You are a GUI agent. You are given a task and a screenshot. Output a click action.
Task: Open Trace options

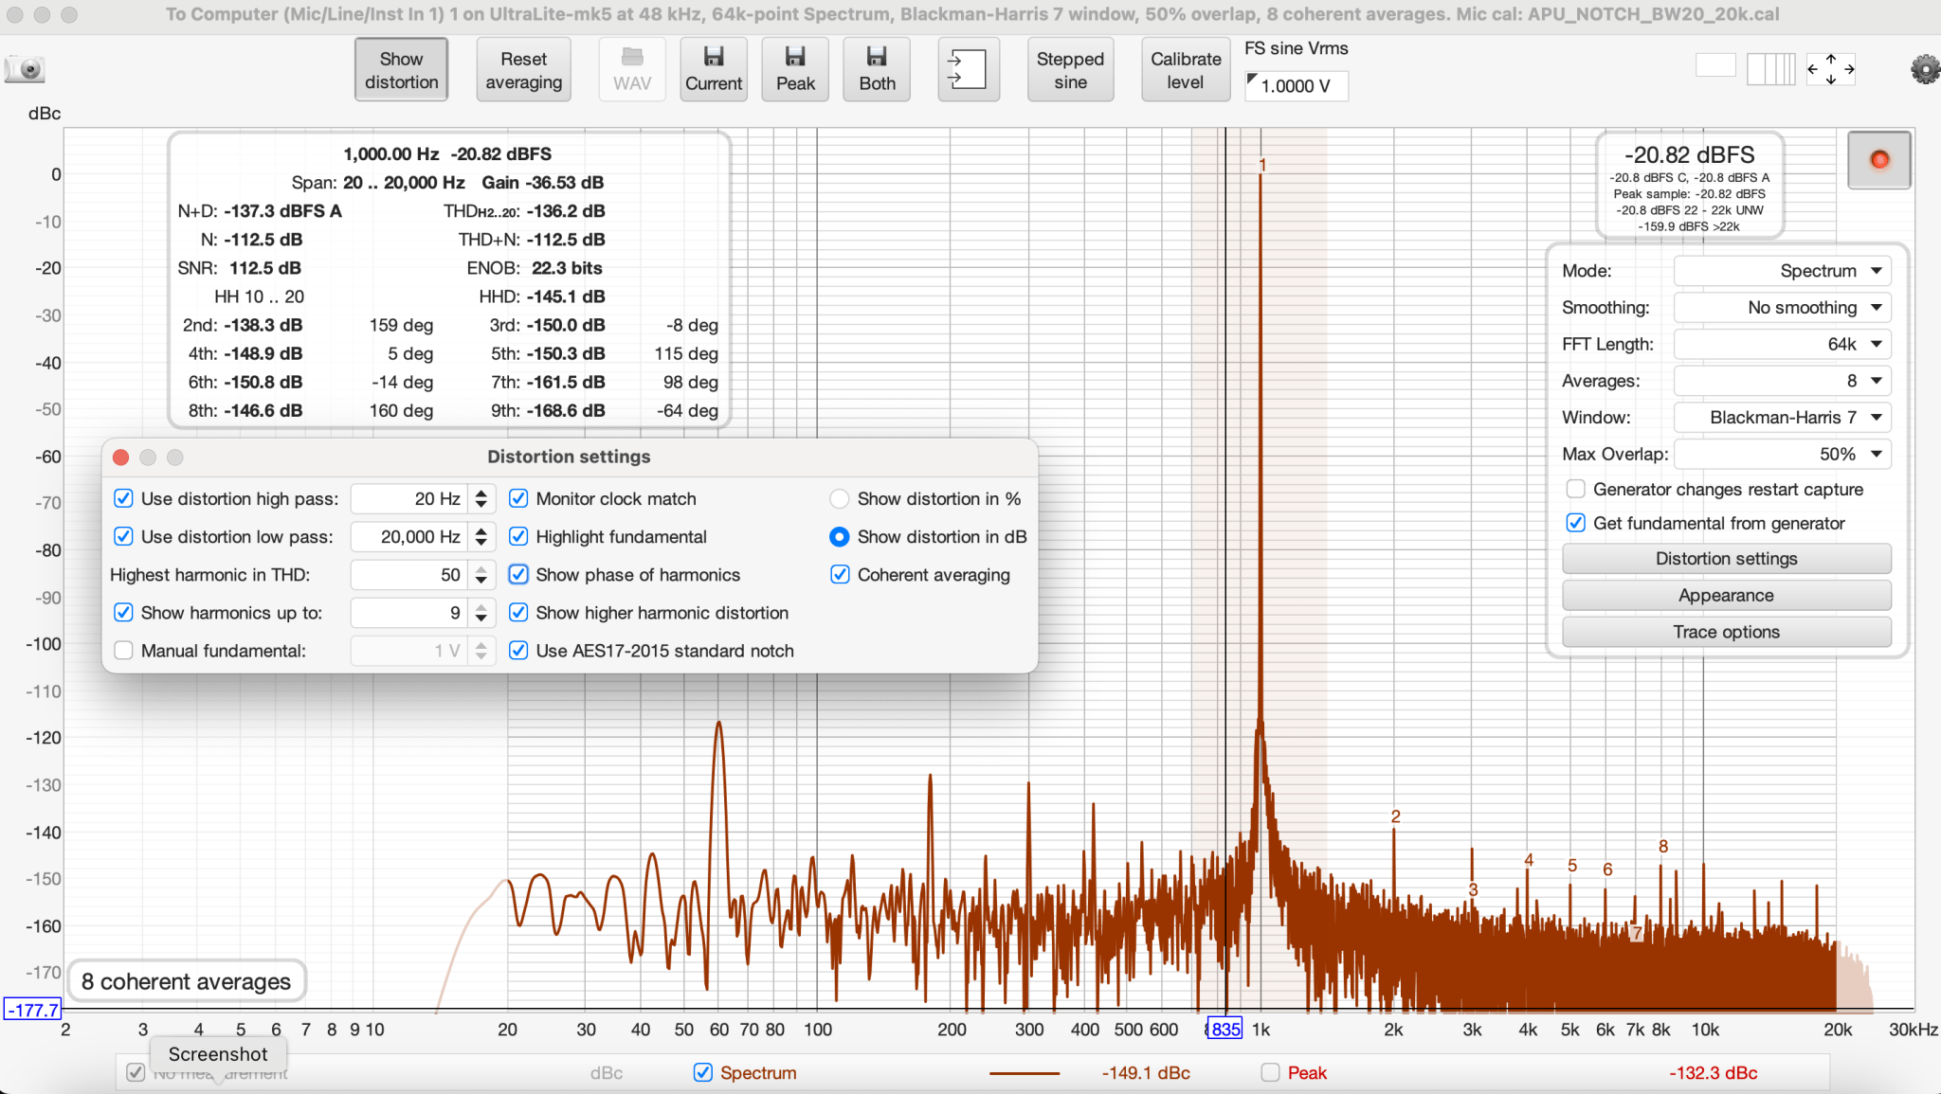1726,633
